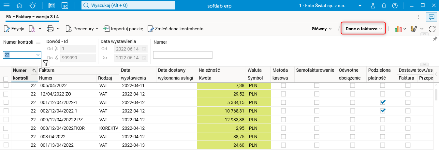The image size is (439, 150).
Task: Open the Procedury dropdown menu
Action: (82, 29)
